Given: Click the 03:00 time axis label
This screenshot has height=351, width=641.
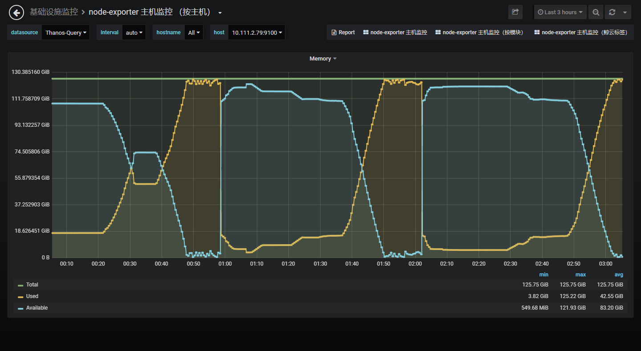Looking at the screenshot, I should tap(606, 264).
